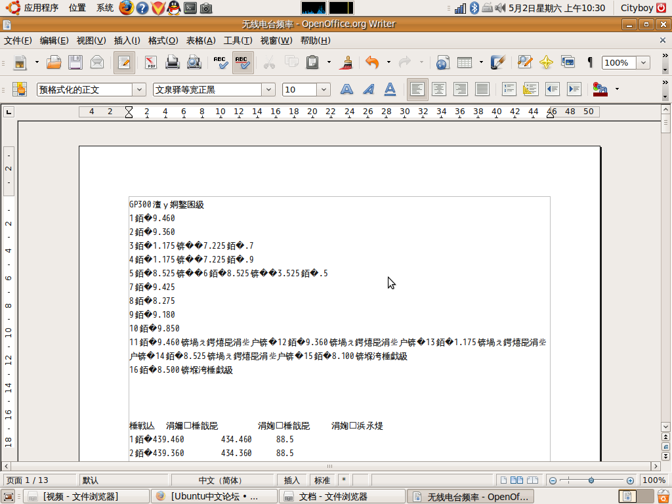Insert a table with the Table icon
Image resolution: width=672 pixels, height=504 pixels.
[465, 62]
